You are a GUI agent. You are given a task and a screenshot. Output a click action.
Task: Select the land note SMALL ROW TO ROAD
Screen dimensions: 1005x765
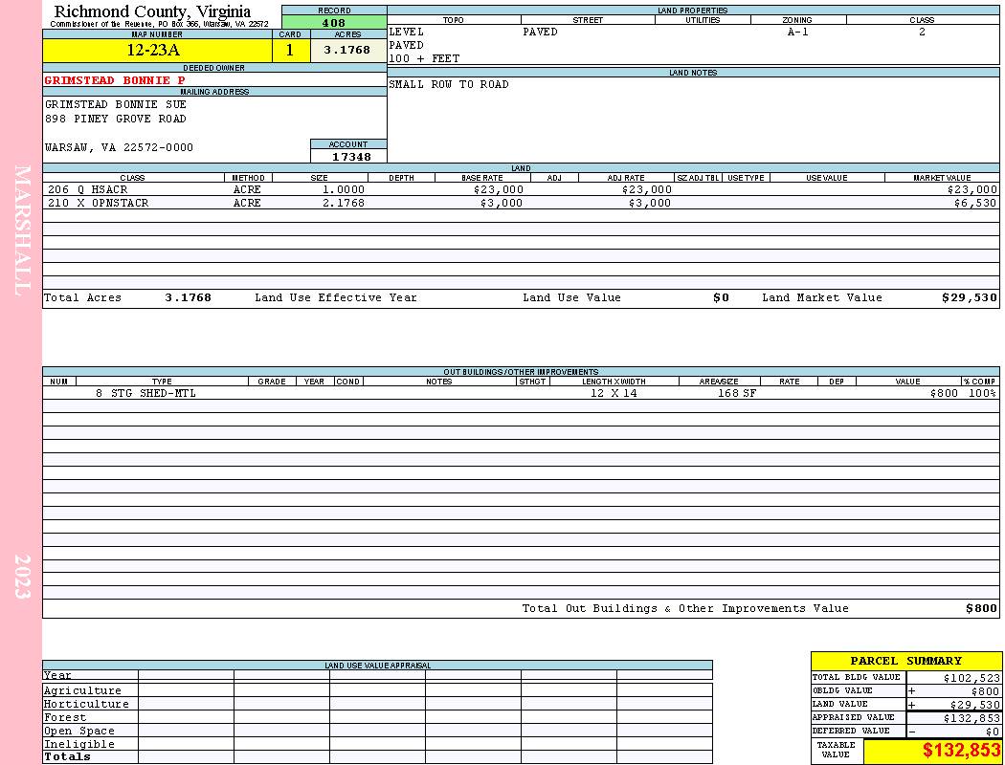point(449,84)
